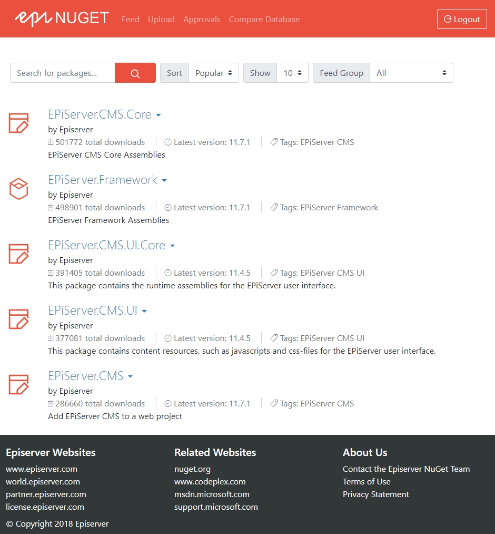Viewport: 495px width, 534px height.
Task: Open the Sort dropdown set to Popular
Action: coord(213,73)
